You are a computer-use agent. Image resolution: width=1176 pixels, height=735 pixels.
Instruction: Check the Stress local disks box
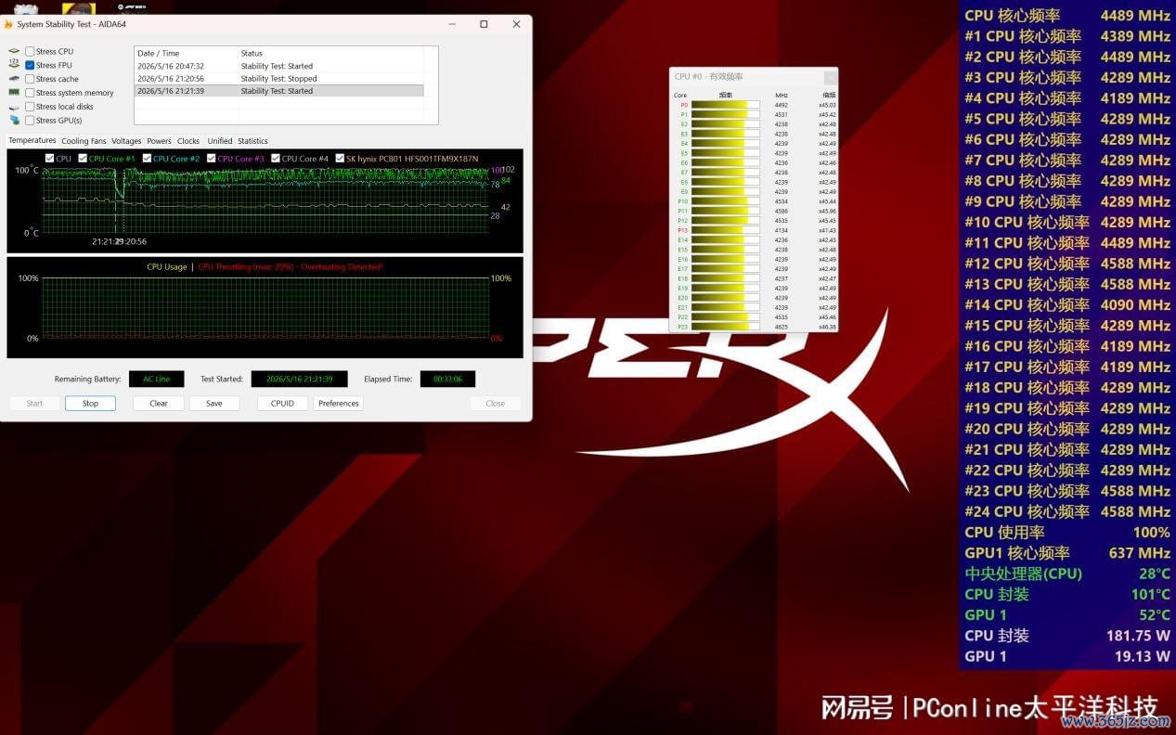(30, 107)
